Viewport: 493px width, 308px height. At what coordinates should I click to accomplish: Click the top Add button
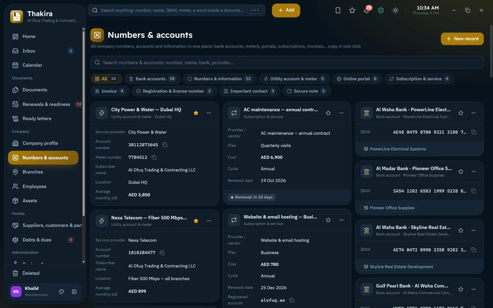286,10
